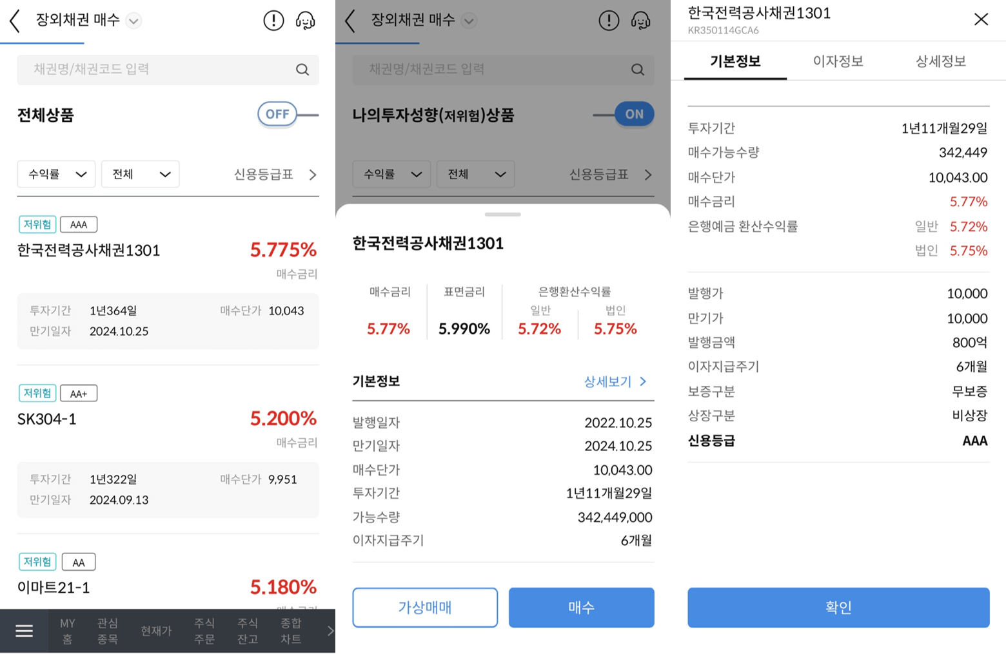Click the notice exclamation icon at top

click(273, 20)
